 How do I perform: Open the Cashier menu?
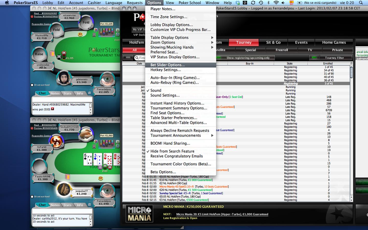[94, 3]
